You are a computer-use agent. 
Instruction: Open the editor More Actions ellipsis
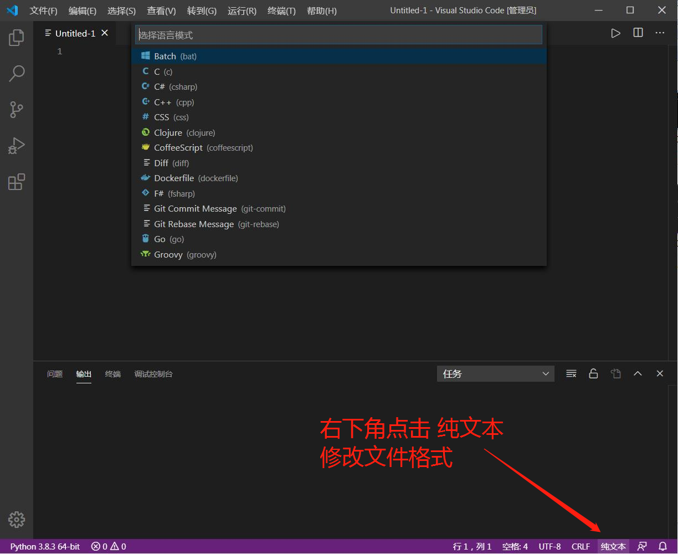660,33
